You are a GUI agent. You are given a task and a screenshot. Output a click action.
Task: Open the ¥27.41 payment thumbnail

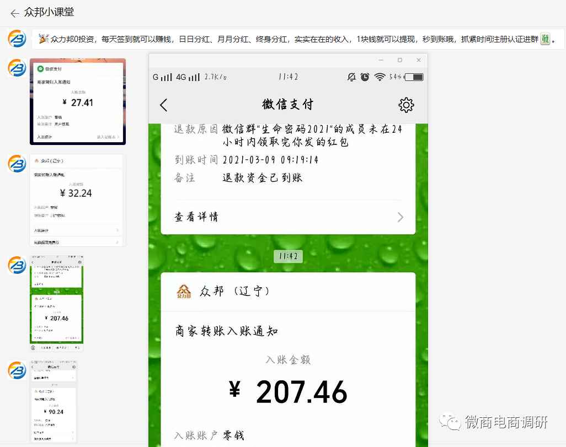[77, 101]
